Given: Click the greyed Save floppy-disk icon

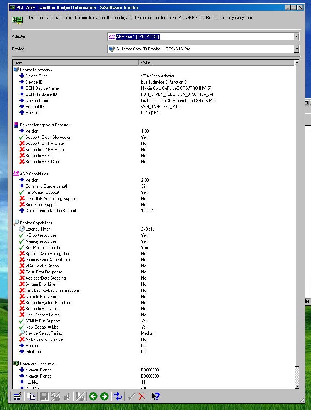Looking at the screenshot, I should [44, 396].
